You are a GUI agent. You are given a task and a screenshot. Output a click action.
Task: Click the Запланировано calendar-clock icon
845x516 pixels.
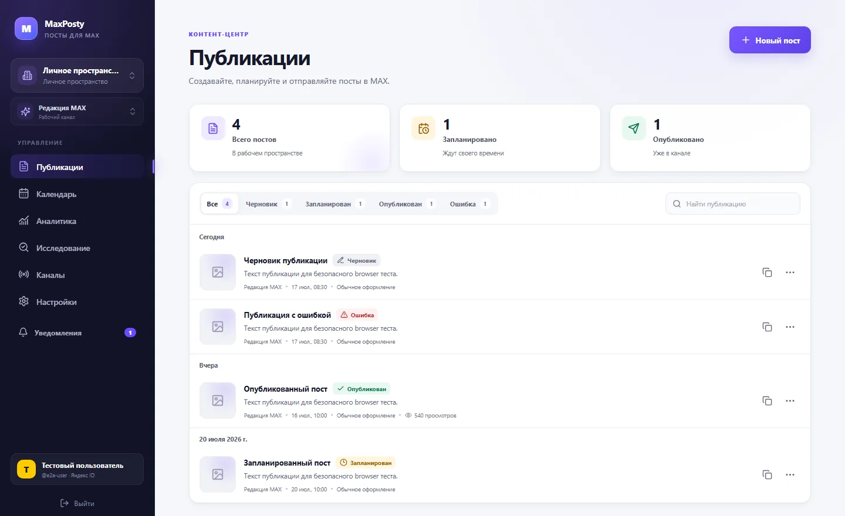tap(424, 128)
